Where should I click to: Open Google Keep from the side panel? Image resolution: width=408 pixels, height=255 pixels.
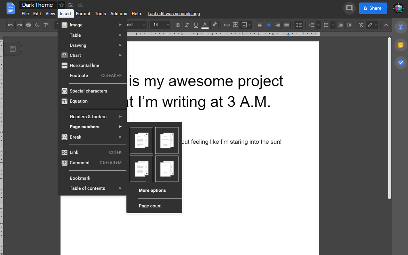pyautogui.click(x=400, y=45)
